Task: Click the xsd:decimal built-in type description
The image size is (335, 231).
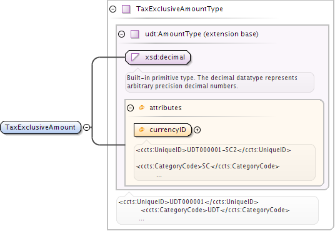Action: click(219, 82)
